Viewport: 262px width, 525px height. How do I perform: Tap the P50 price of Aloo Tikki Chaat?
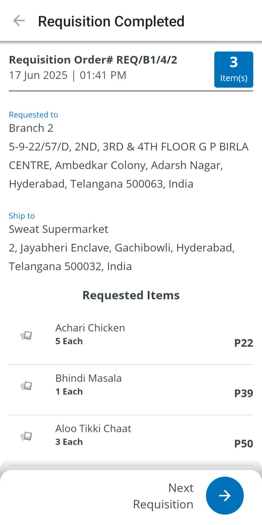(243, 444)
